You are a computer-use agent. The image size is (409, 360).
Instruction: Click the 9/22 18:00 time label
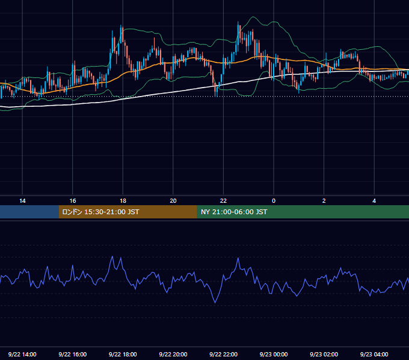(x=123, y=354)
